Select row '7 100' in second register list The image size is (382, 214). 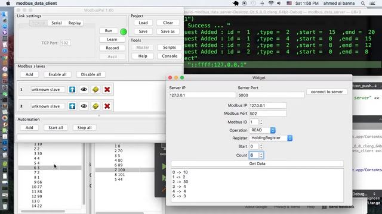click(125, 170)
